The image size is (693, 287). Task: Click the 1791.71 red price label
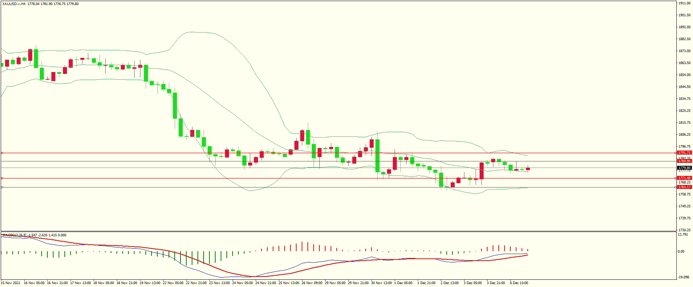[x=684, y=153]
